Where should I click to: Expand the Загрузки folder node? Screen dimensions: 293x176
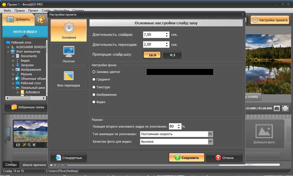click(x=13, y=65)
